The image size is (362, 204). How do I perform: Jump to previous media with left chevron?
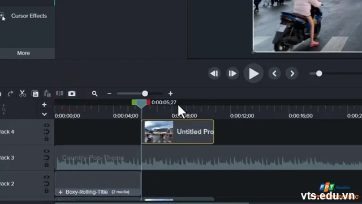[274, 74]
